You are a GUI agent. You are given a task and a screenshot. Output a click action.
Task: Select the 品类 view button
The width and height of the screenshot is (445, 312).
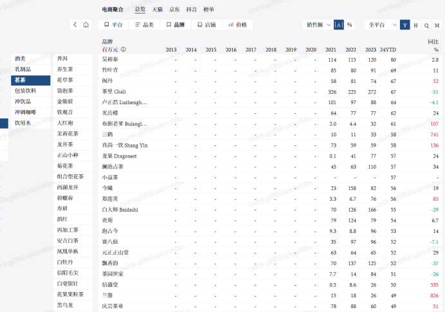click(144, 24)
